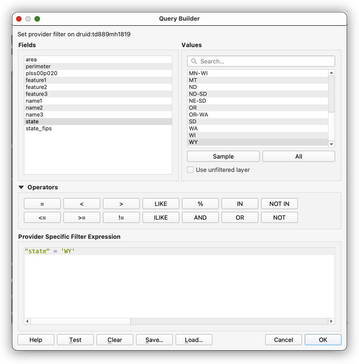Open the Save... query dialog
The image size is (359, 364).
click(154, 340)
